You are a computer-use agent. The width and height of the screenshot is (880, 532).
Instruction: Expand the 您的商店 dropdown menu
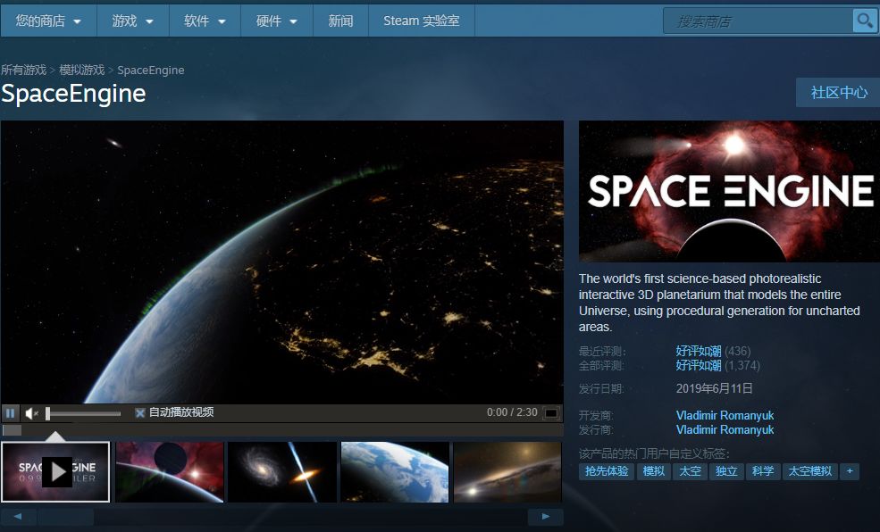(x=48, y=21)
